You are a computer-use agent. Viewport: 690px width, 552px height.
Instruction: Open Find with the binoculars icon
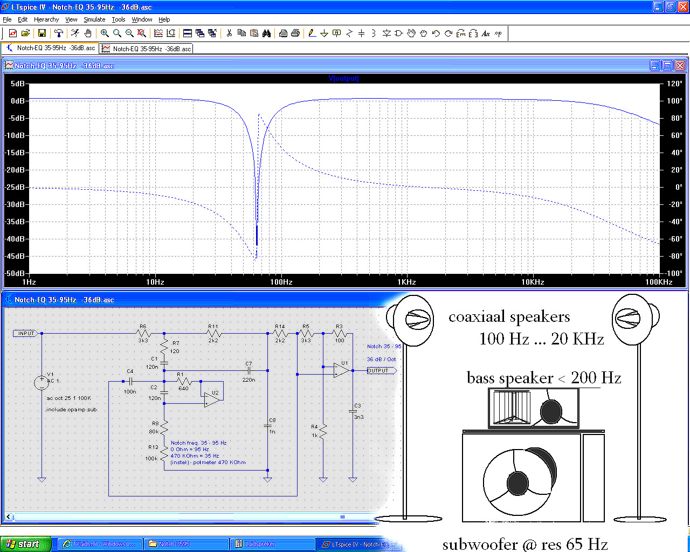point(266,33)
